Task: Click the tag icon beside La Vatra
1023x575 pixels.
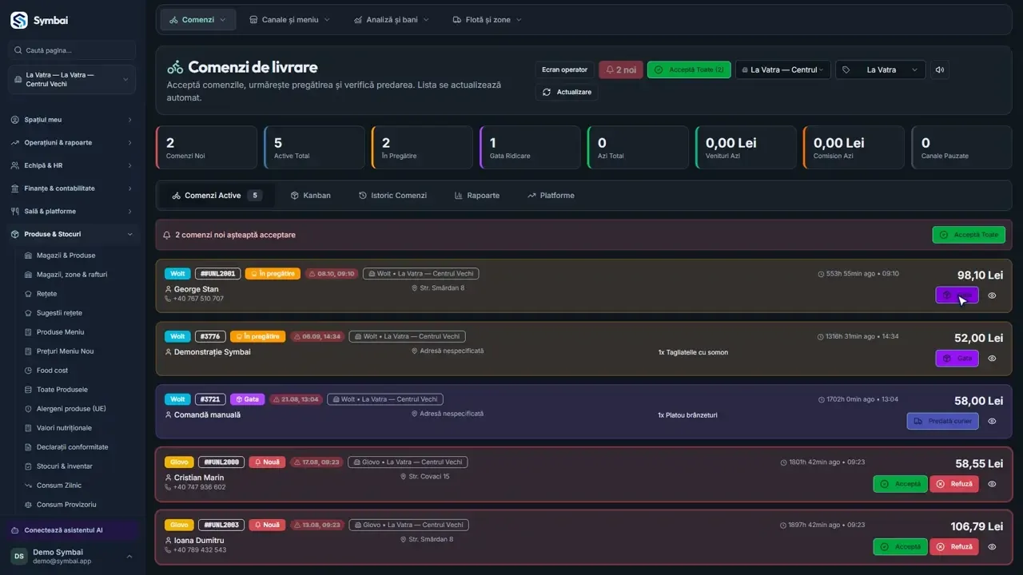Action: pos(846,69)
